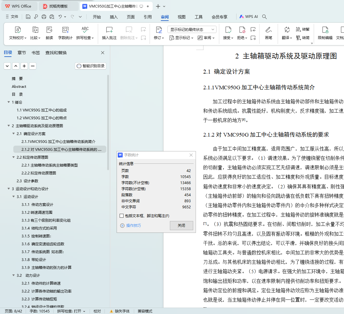Select the 画笔 pen tool
Screen dimensions: 344x314
tap(268, 30)
